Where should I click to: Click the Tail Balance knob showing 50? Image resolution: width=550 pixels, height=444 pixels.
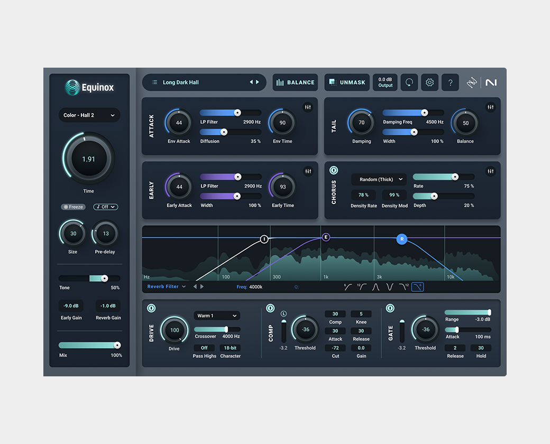pyautogui.click(x=465, y=123)
